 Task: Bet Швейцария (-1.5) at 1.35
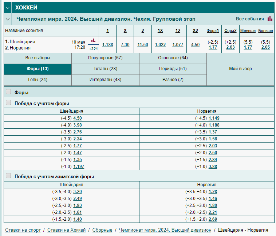[78, 160]
